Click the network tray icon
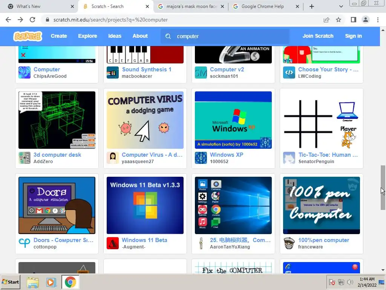The height and width of the screenshot is (290, 386). [341, 282]
